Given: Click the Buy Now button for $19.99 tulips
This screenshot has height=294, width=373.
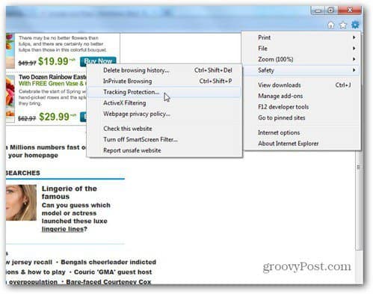Looking at the screenshot, I should point(98,61).
